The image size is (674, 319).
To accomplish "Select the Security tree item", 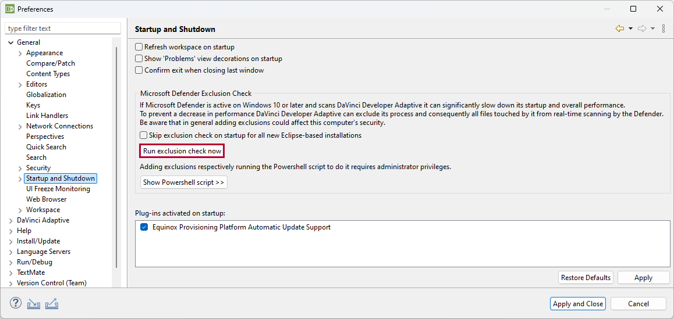I will [x=38, y=168].
